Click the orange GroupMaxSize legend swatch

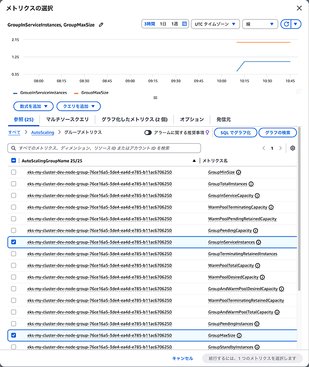coord(76,93)
